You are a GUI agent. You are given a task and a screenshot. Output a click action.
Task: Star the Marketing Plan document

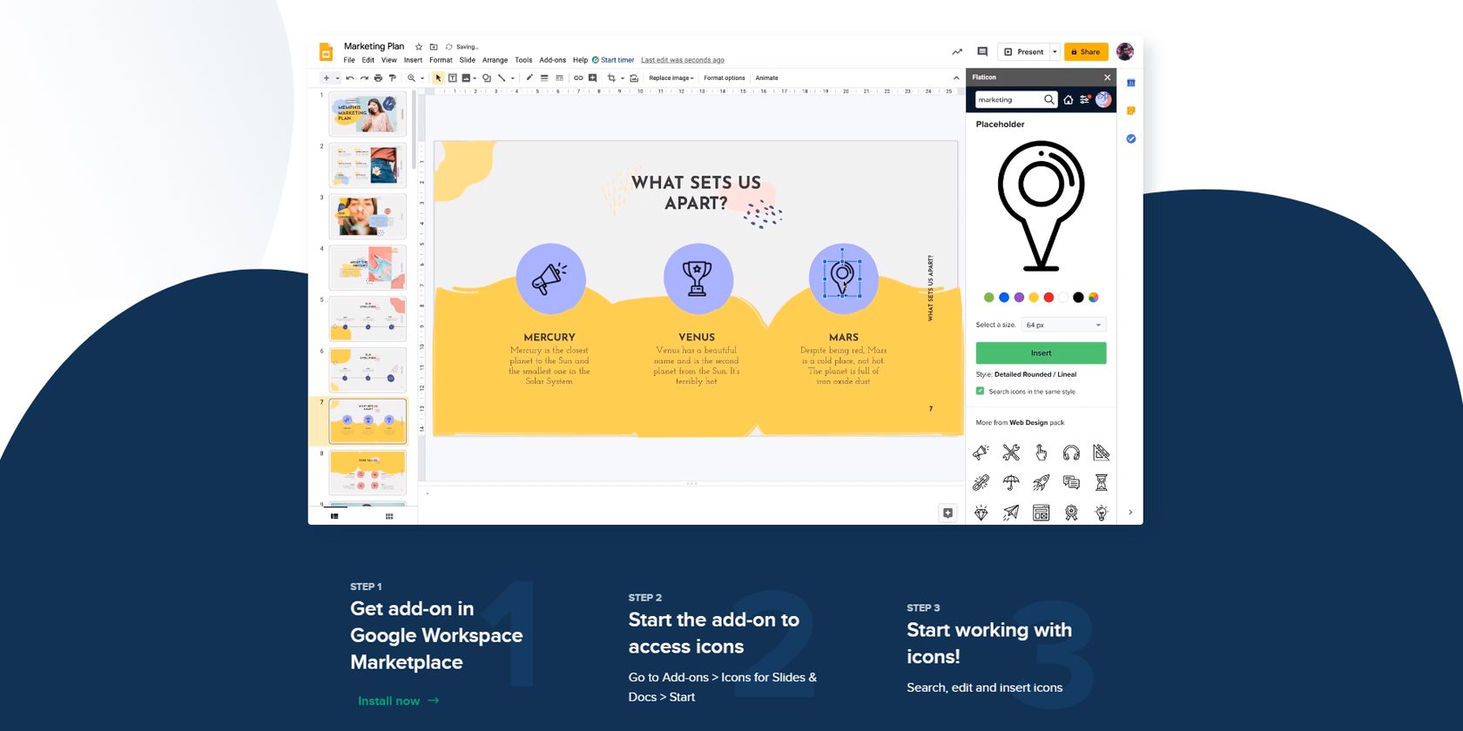tap(419, 47)
